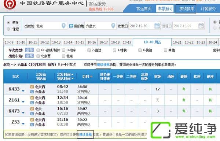The height and width of the screenshot is (141, 220).
Task: Switch to 10-19 date tab
Action: 127,42
